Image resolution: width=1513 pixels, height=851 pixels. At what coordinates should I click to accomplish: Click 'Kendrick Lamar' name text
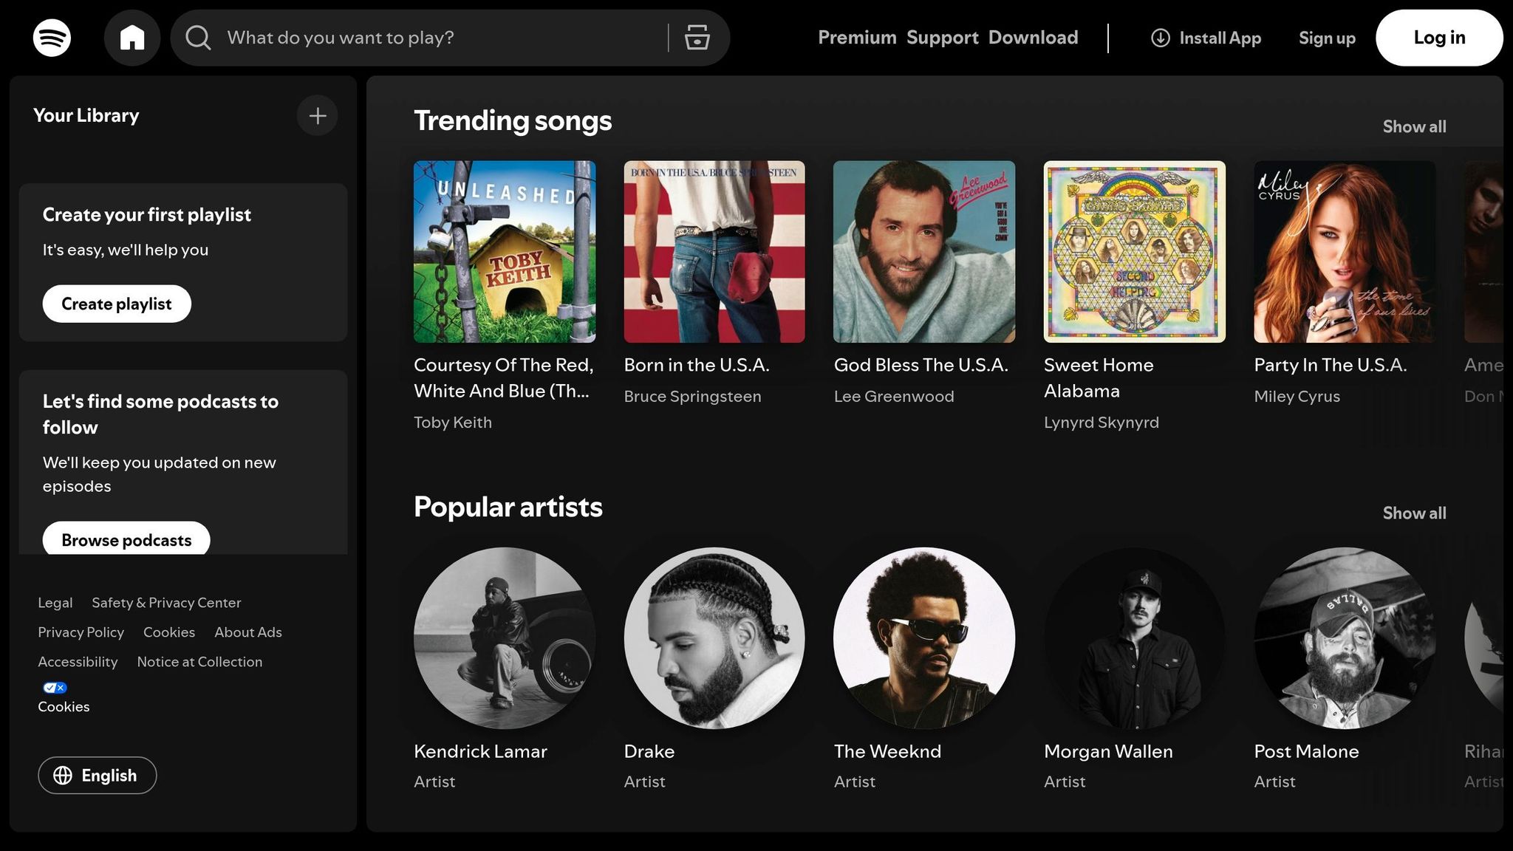[x=480, y=751]
